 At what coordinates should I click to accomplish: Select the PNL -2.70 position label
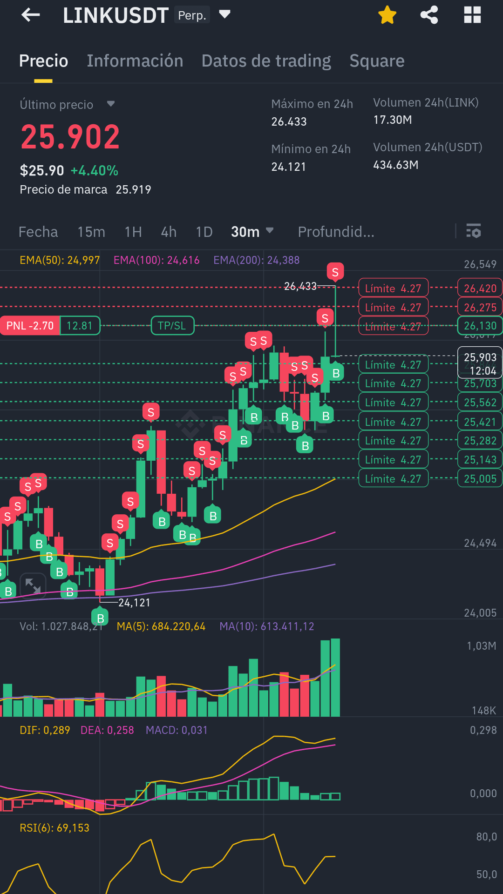(30, 325)
